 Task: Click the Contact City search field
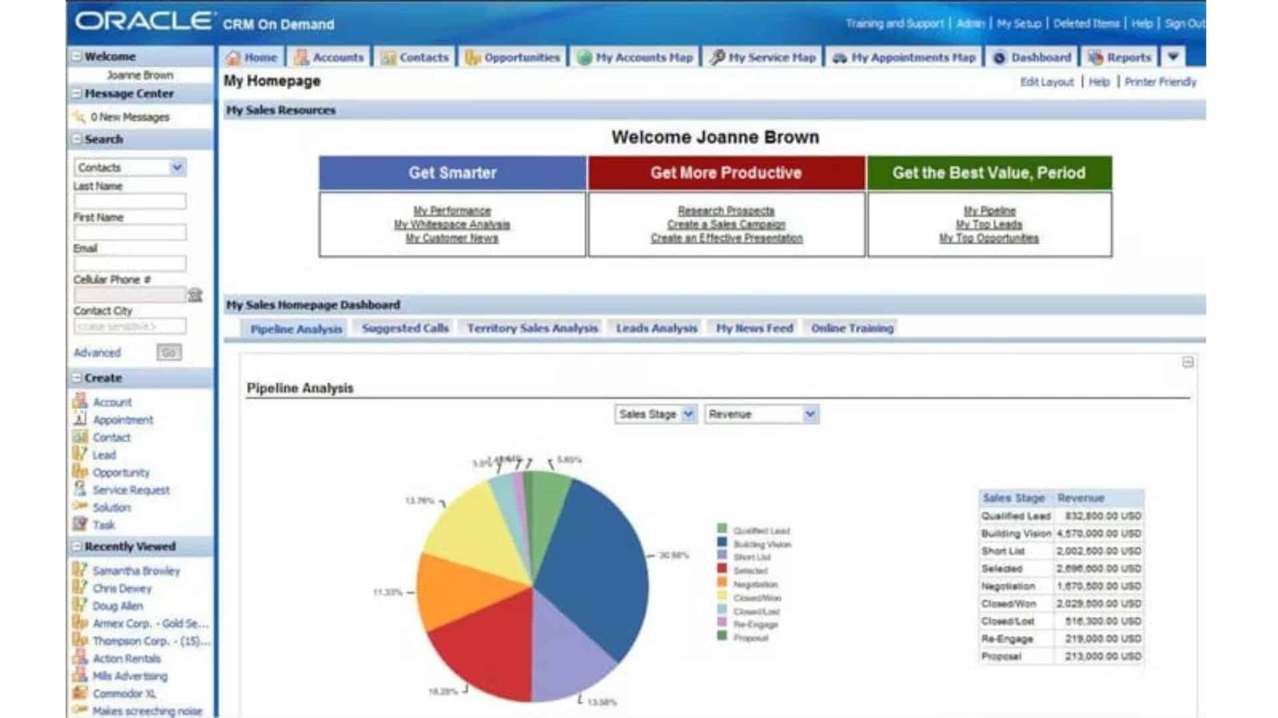click(x=130, y=326)
